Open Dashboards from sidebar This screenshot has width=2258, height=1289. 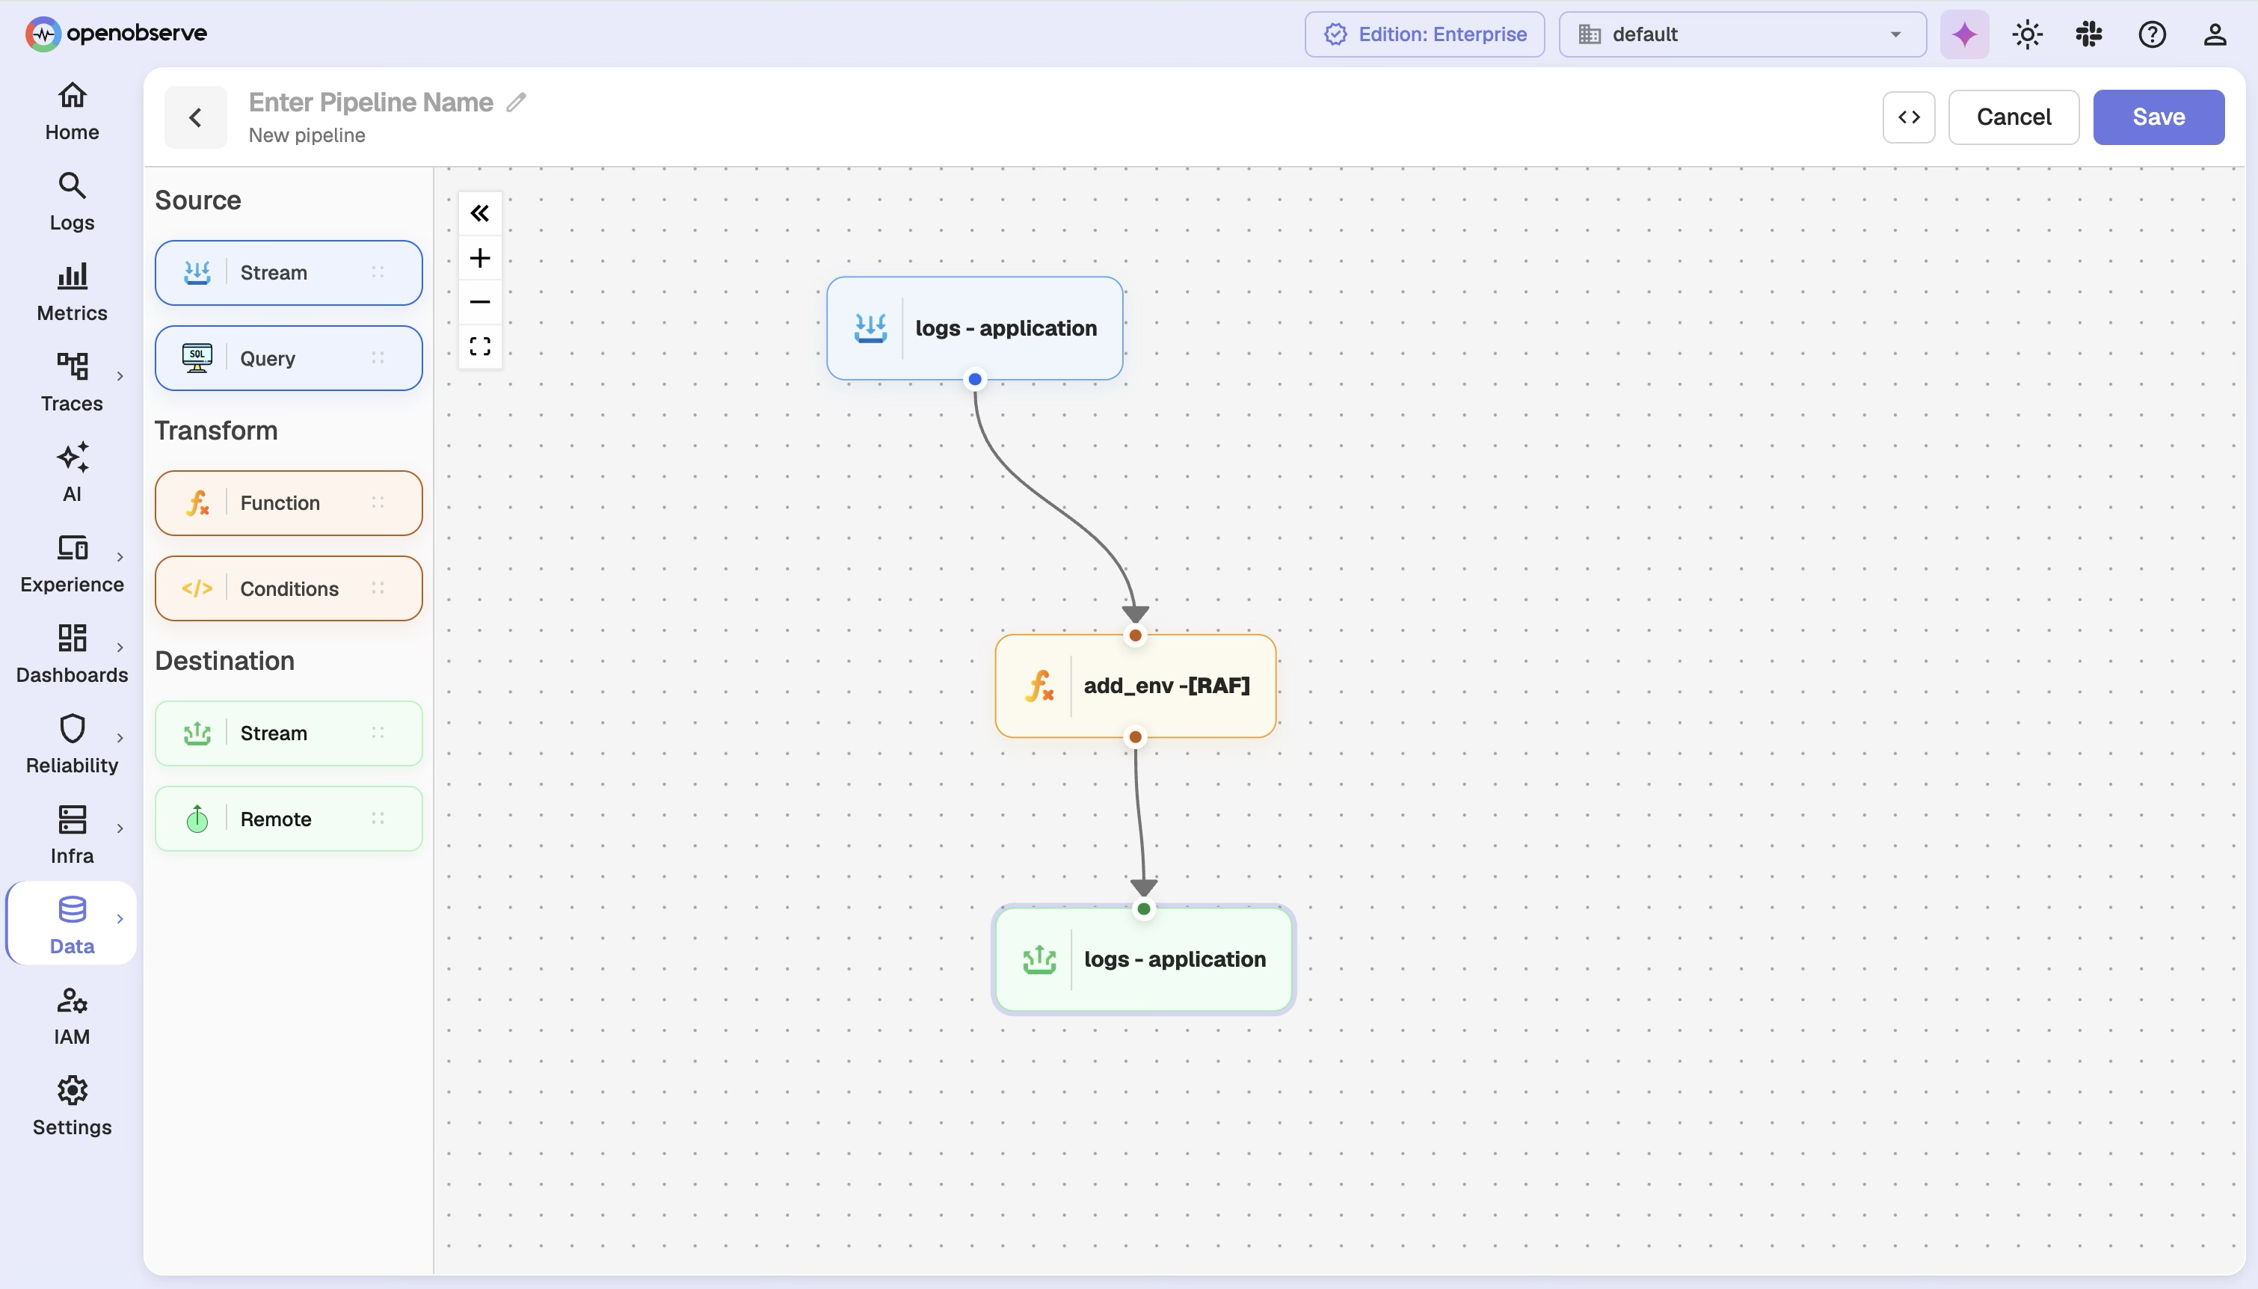click(72, 654)
